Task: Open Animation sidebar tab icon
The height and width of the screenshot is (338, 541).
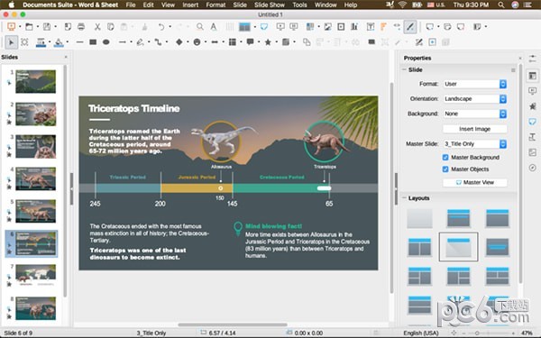Action: click(532, 106)
